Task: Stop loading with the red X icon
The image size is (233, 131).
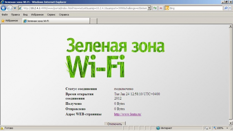Action: coord(160,8)
